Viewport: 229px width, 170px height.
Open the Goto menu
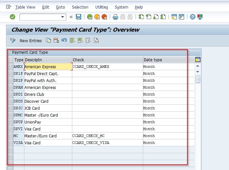point(60,7)
